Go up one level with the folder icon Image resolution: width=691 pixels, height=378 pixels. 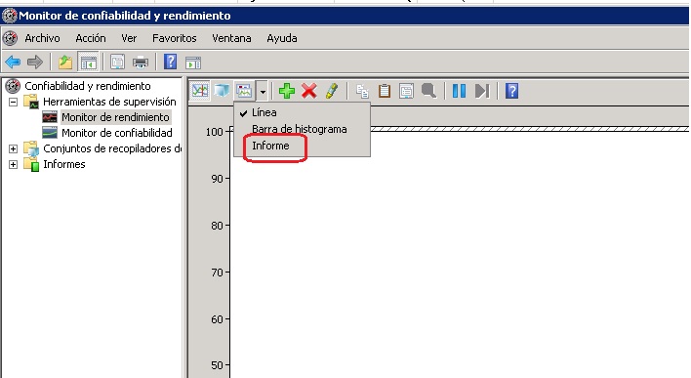65,63
